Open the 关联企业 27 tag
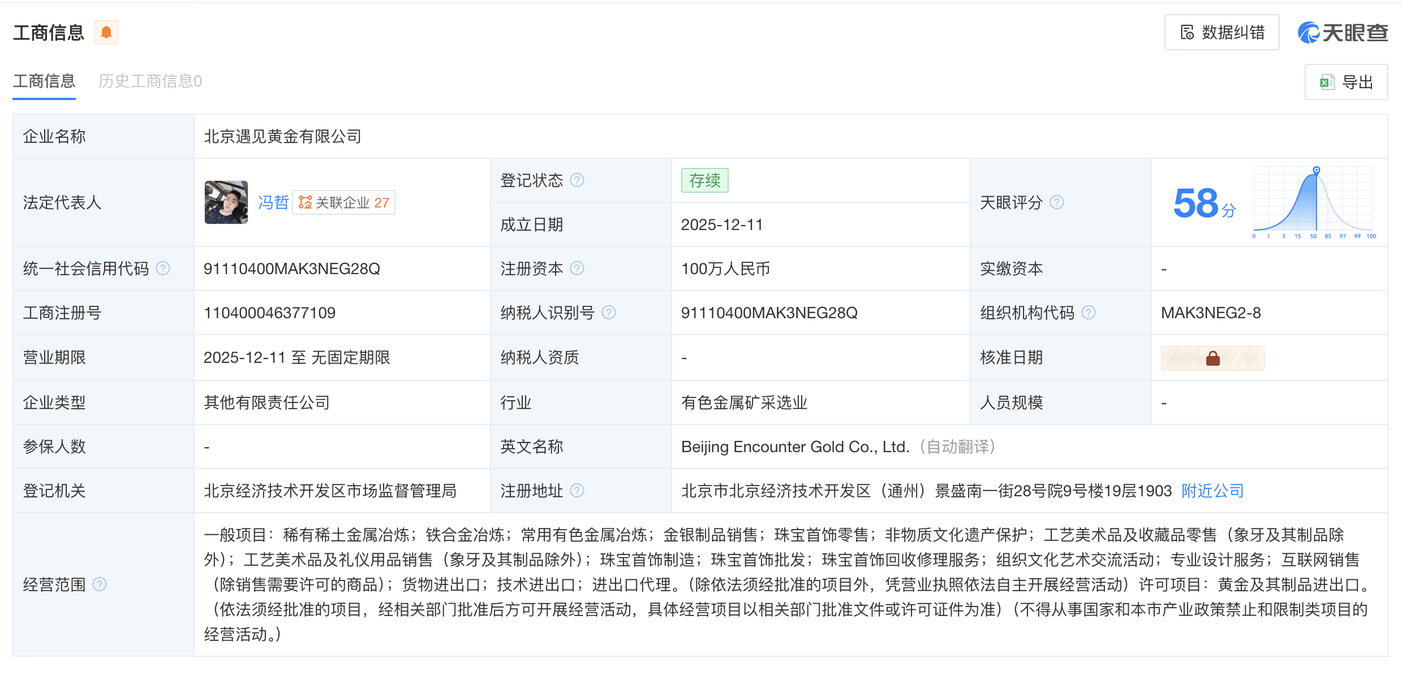Image resolution: width=1402 pixels, height=676 pixels. [x=344, y=202]
